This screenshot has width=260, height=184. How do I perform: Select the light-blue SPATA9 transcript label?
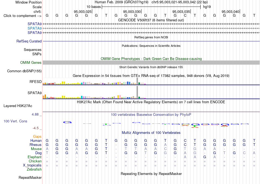[34, 28]
